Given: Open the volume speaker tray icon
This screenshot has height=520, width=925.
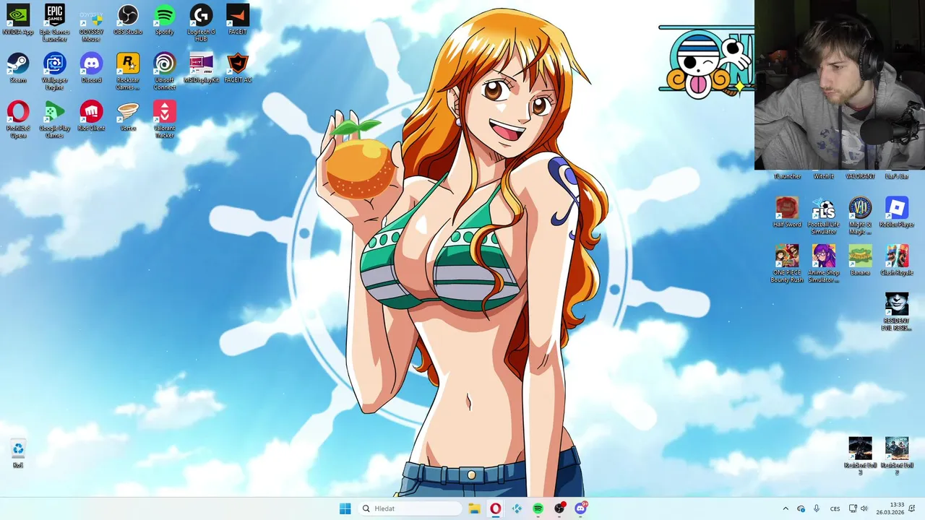Looking at the screenshot, I should 864,508.
